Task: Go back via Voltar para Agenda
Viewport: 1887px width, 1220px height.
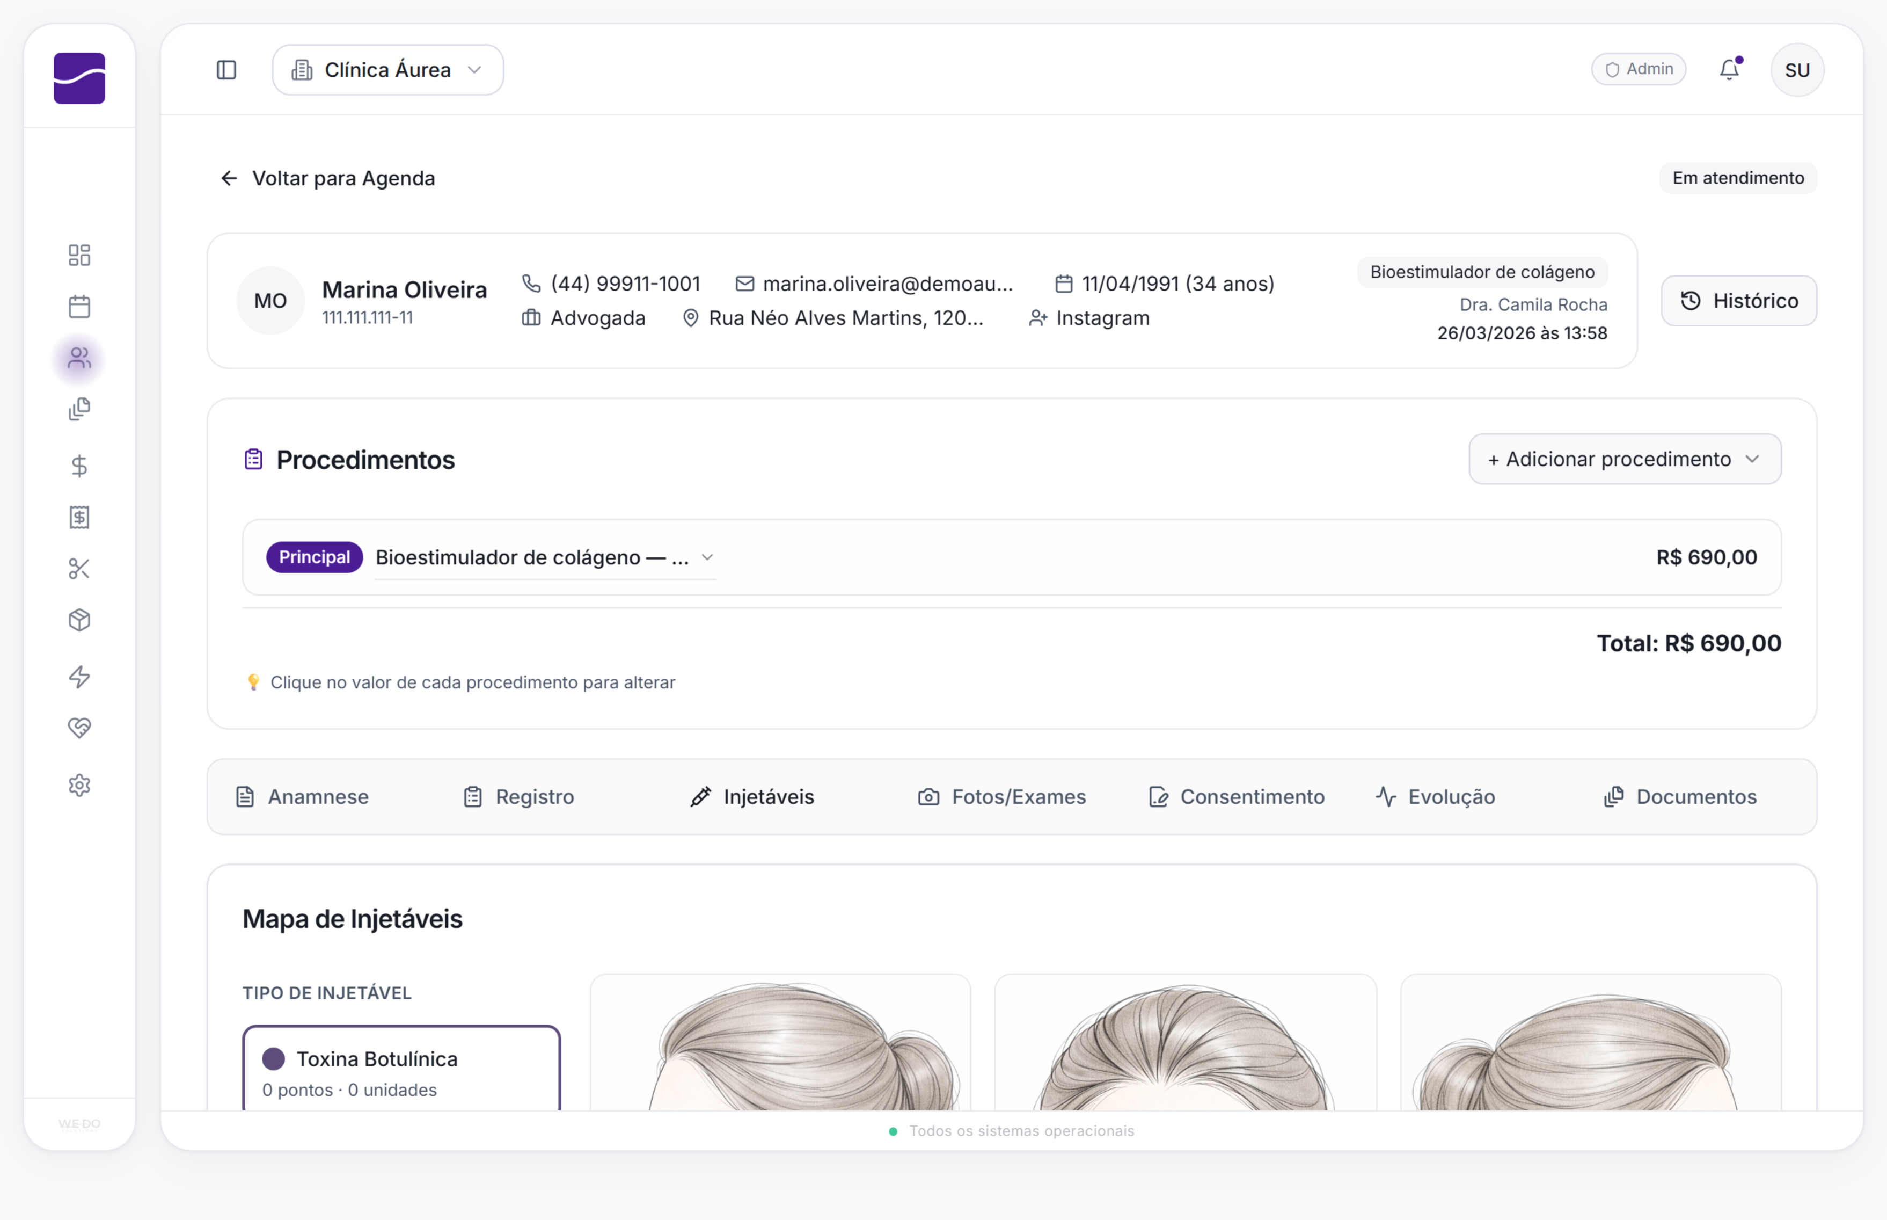Action: tap(327, 178)
